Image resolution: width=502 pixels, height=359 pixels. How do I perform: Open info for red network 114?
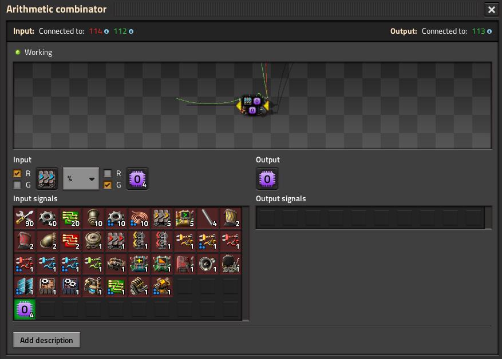(106, 31)
